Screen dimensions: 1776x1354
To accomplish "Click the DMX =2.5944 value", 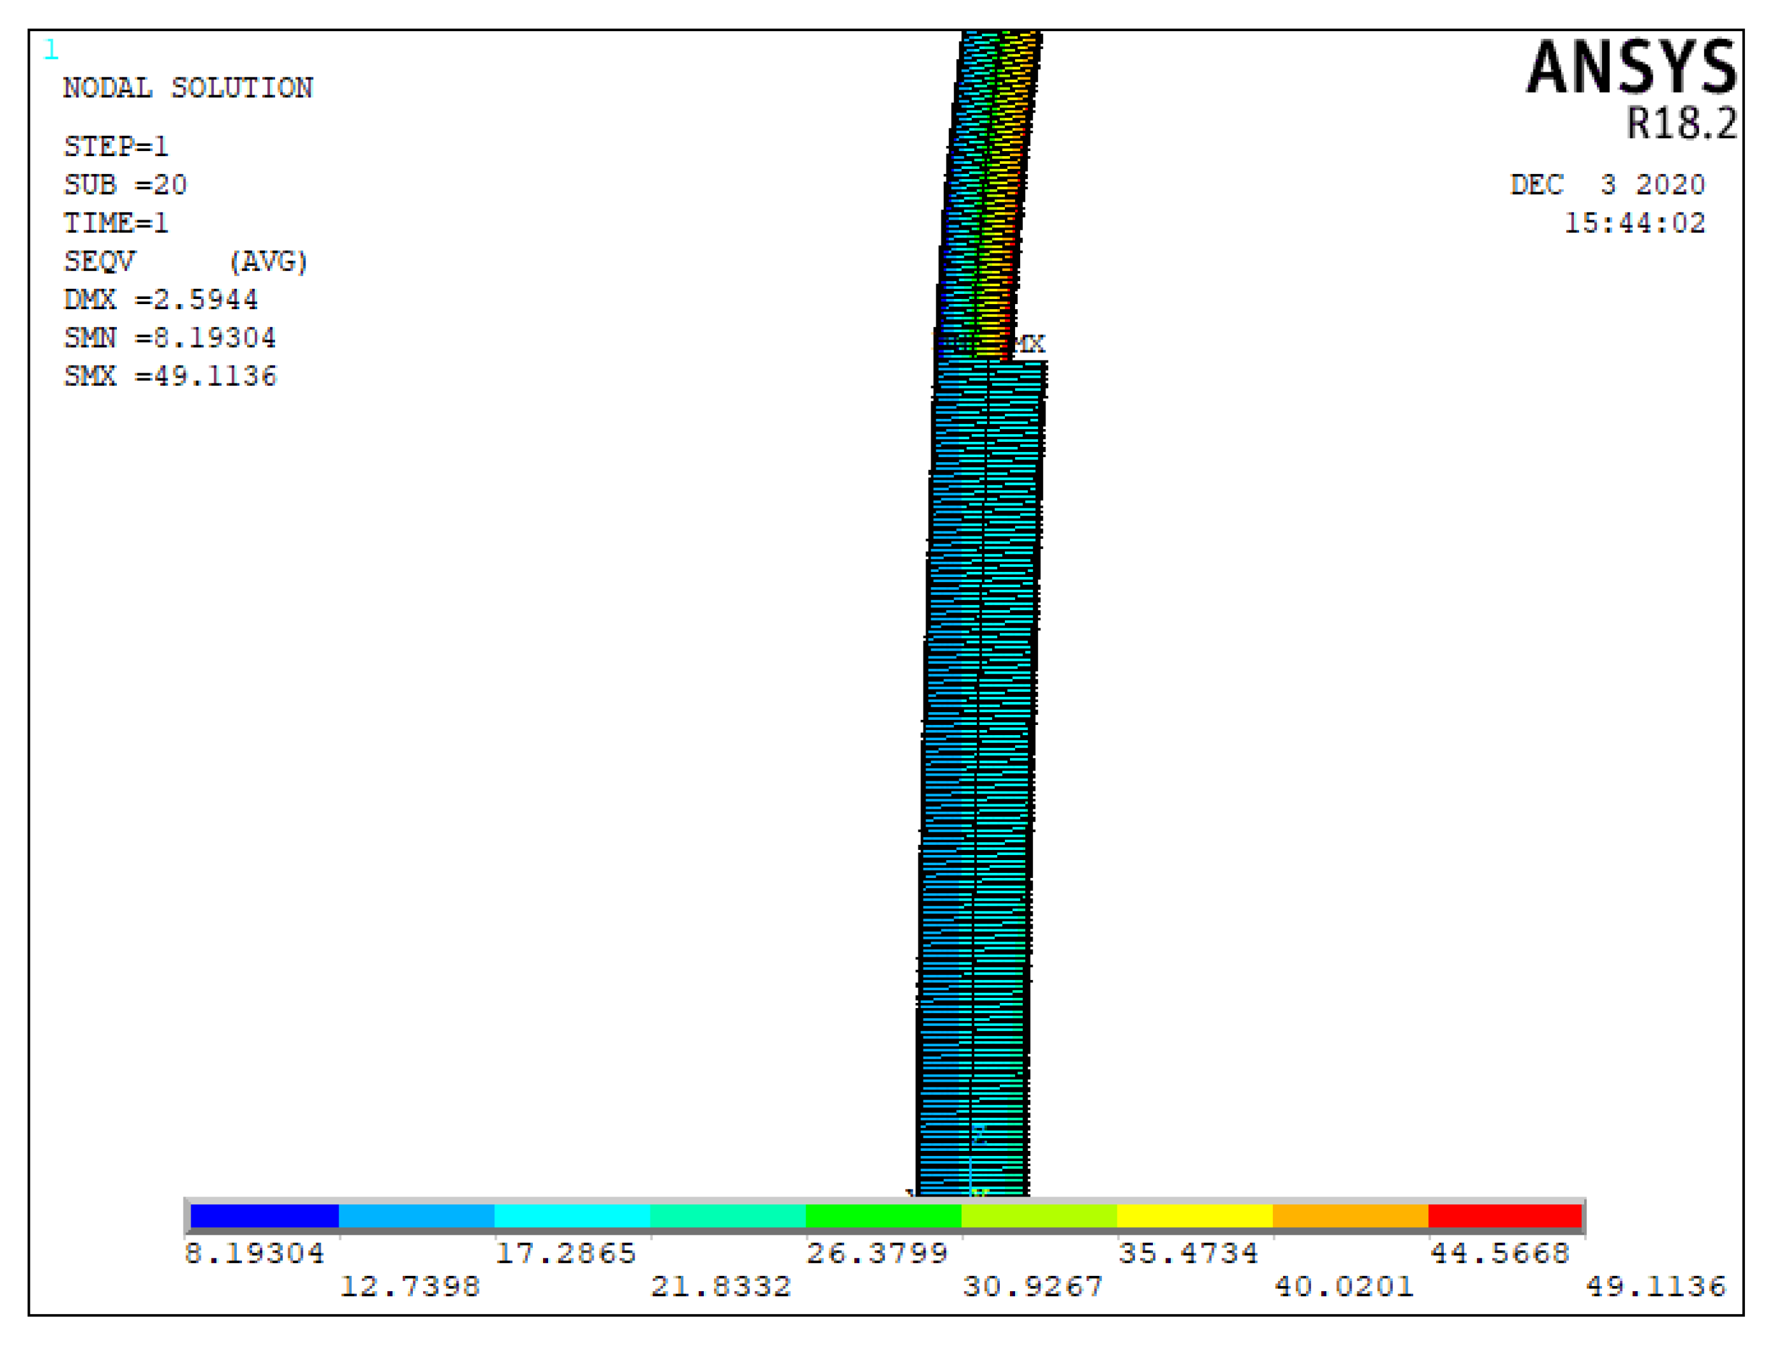I will [x=161, y=300].
